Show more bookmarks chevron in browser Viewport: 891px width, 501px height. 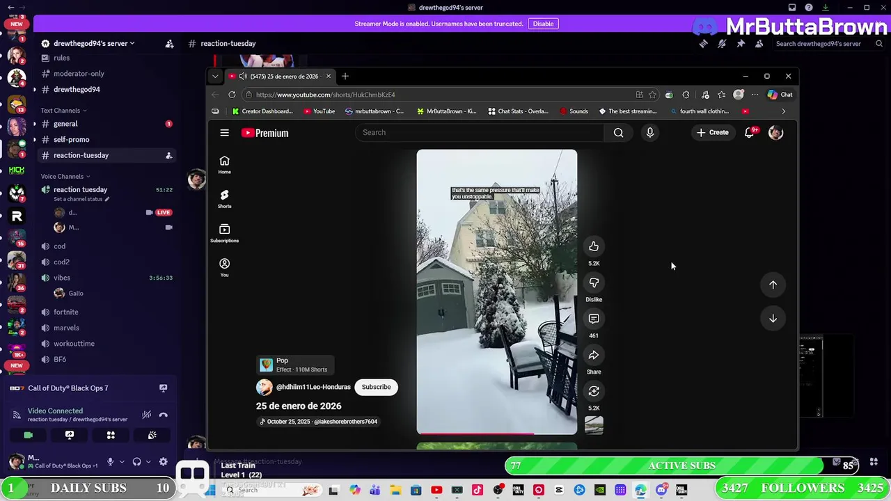(783, 111)
